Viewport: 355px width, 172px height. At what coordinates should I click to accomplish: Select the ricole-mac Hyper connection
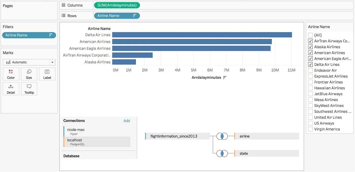(97, 131)
